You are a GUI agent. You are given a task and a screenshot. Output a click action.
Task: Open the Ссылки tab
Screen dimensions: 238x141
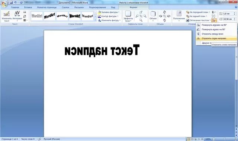coord(65,7)
